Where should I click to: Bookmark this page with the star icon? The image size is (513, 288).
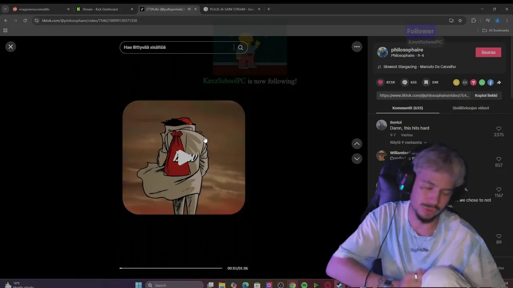coord(460,20)
